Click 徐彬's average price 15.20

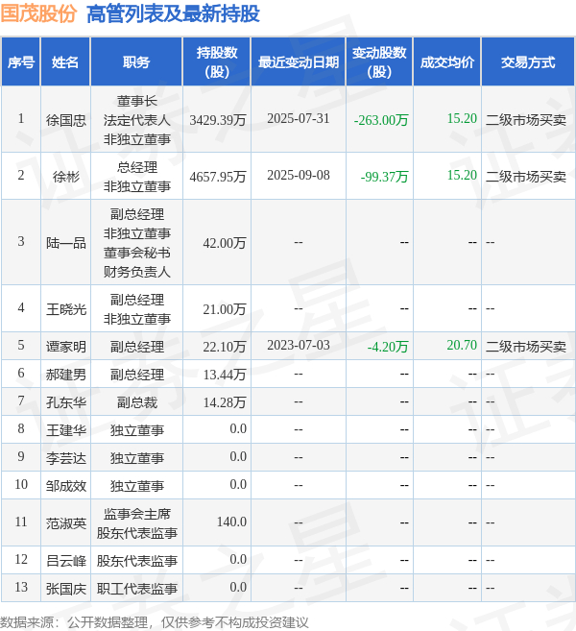pos(462,175)
